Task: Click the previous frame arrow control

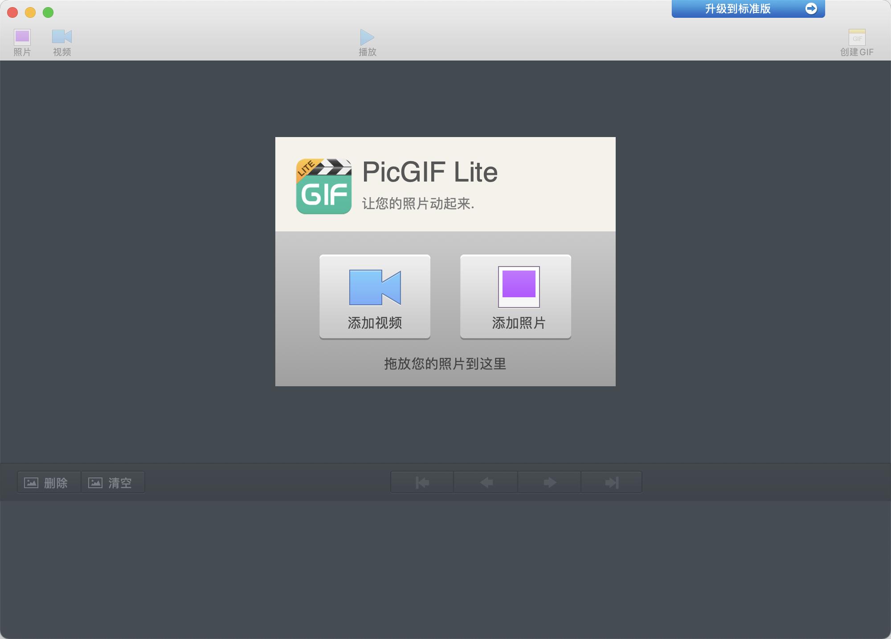Action: click(x=486, y=482)
